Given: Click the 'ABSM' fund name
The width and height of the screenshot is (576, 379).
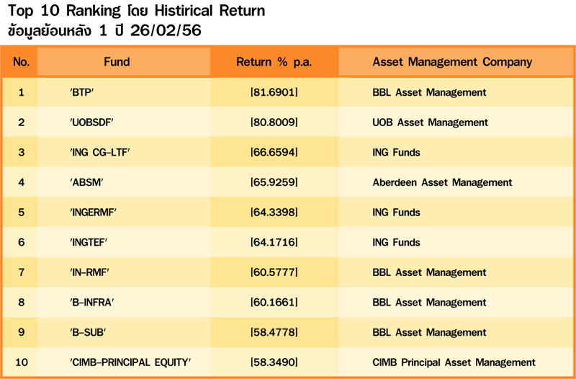Looking at the screenshot, I should click(x=86, y=183).
